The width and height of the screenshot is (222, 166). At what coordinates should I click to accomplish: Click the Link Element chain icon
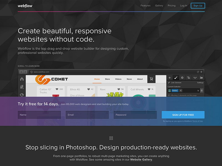tap(169, 82)
